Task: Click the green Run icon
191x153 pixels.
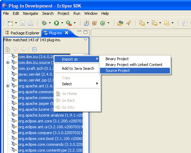Action: 57,23
